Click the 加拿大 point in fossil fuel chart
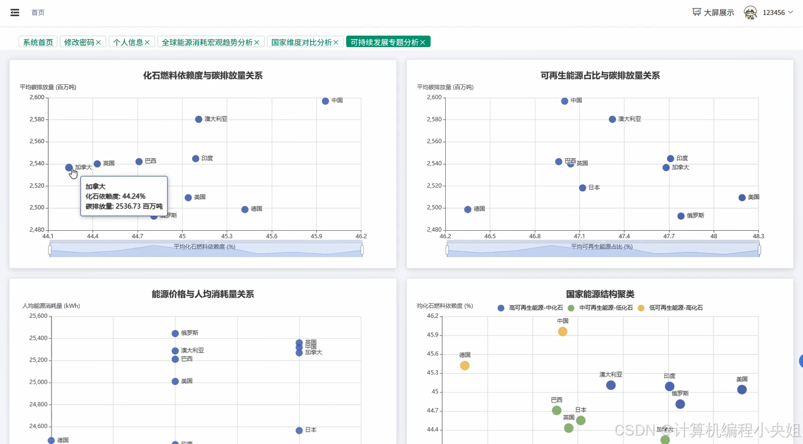 coord(69,167)
